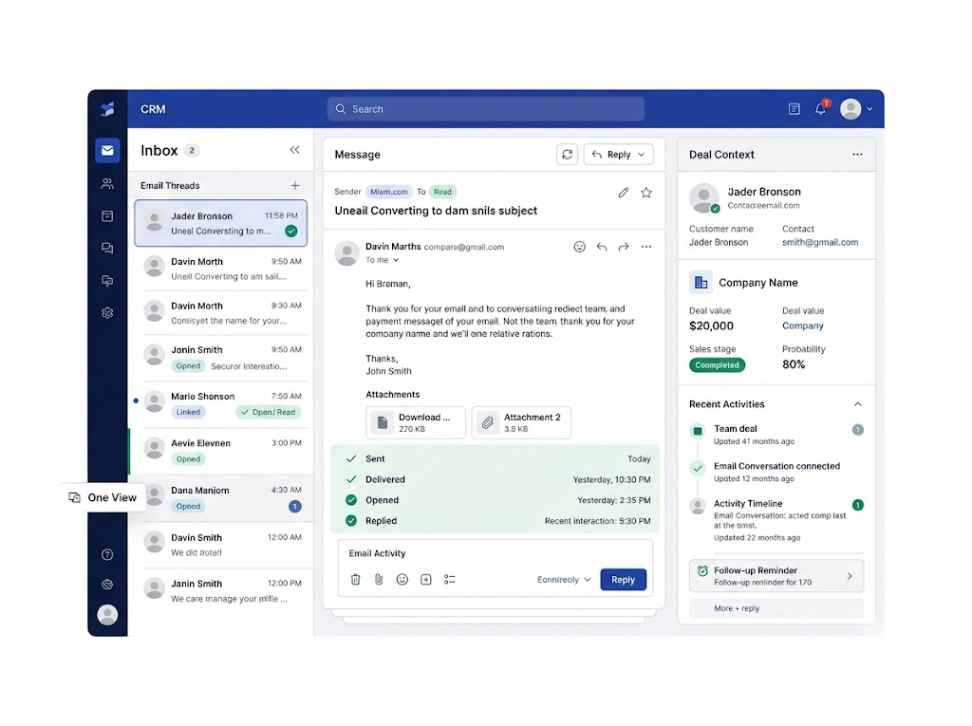
Task: Add a new email thread with plus icon
Action: click(295, 185)
